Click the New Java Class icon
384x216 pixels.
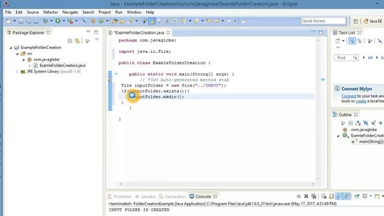[101, 22]
